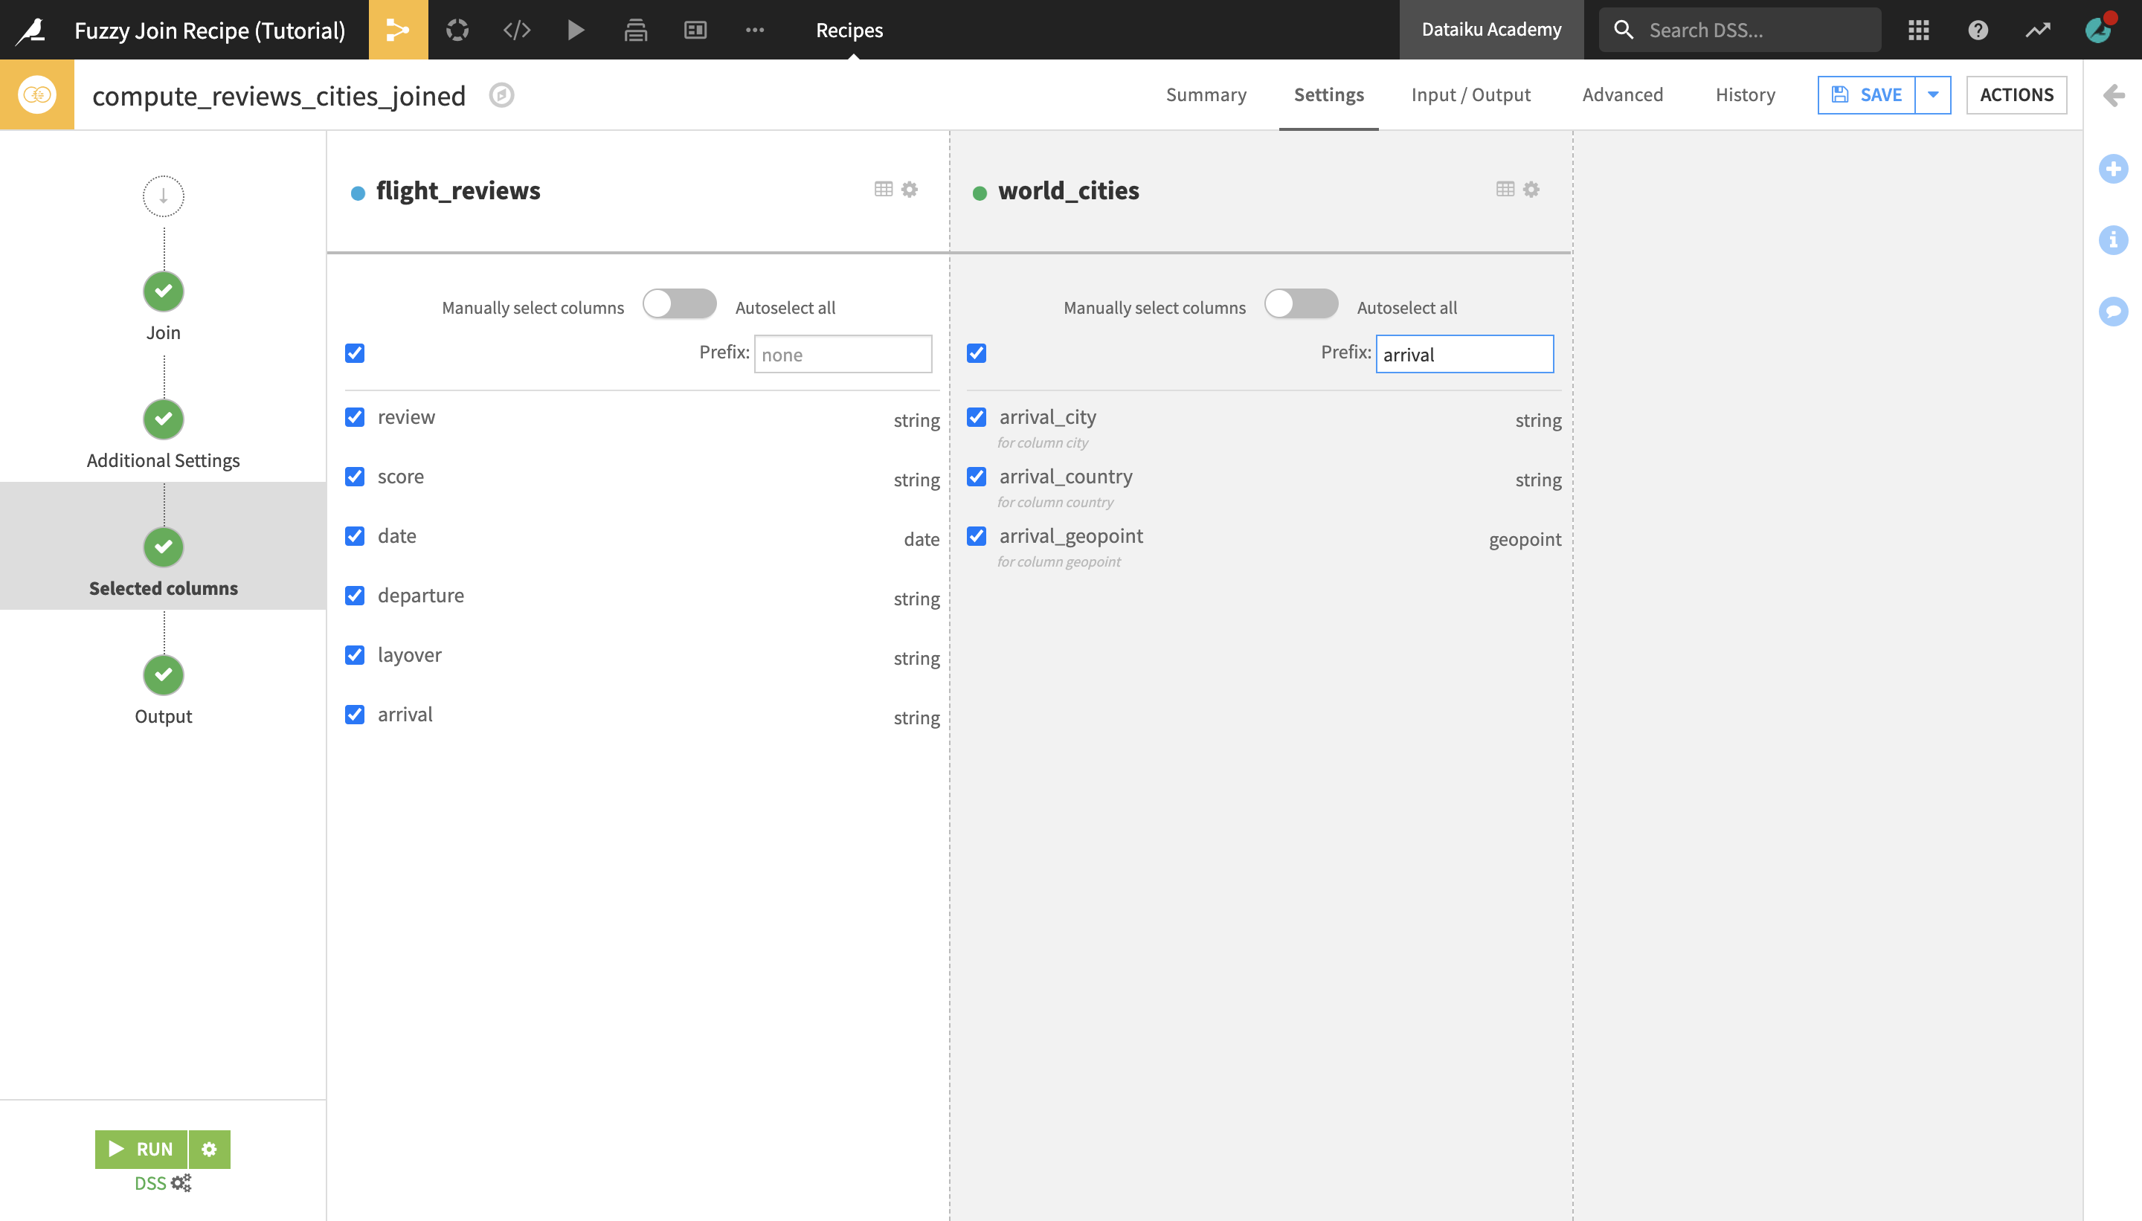Open the Code editor view icon
Image resolution: width=2142 pixels, height=1221 pixels.
[516, 30]
